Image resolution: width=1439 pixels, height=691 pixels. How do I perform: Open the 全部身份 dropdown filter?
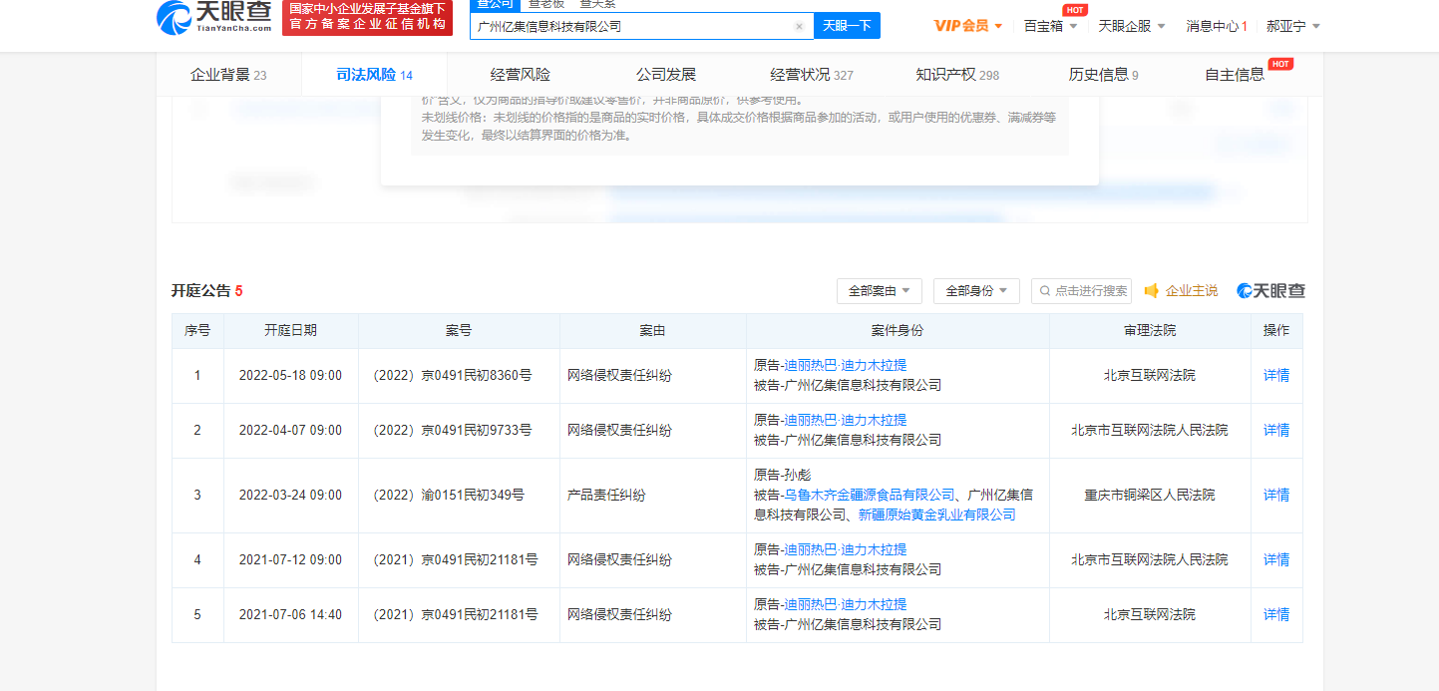(976, 291)
